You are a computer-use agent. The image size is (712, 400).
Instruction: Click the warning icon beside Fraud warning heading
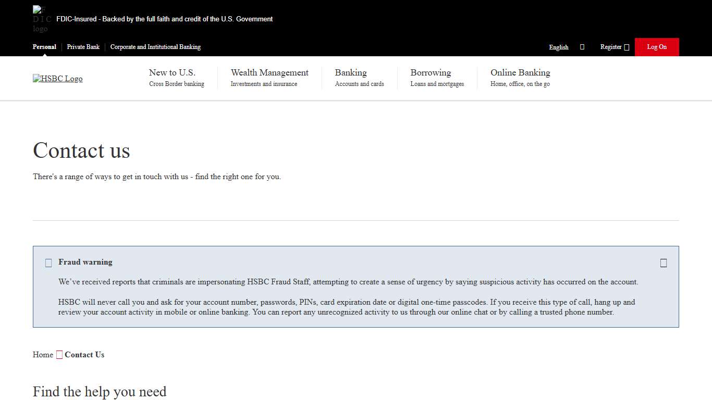[48, 262]
